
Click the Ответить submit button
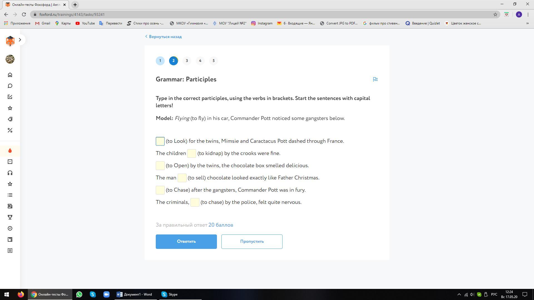click(x=186, y=242)
